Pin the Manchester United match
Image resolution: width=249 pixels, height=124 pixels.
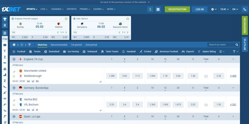[14, 72]
